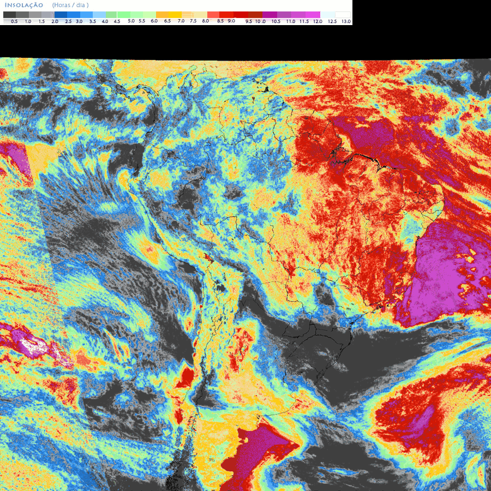Image resolution: width=491 pixels, height=491 pixels.
Task: Click the '3.0' scale label
Action: 79,22
